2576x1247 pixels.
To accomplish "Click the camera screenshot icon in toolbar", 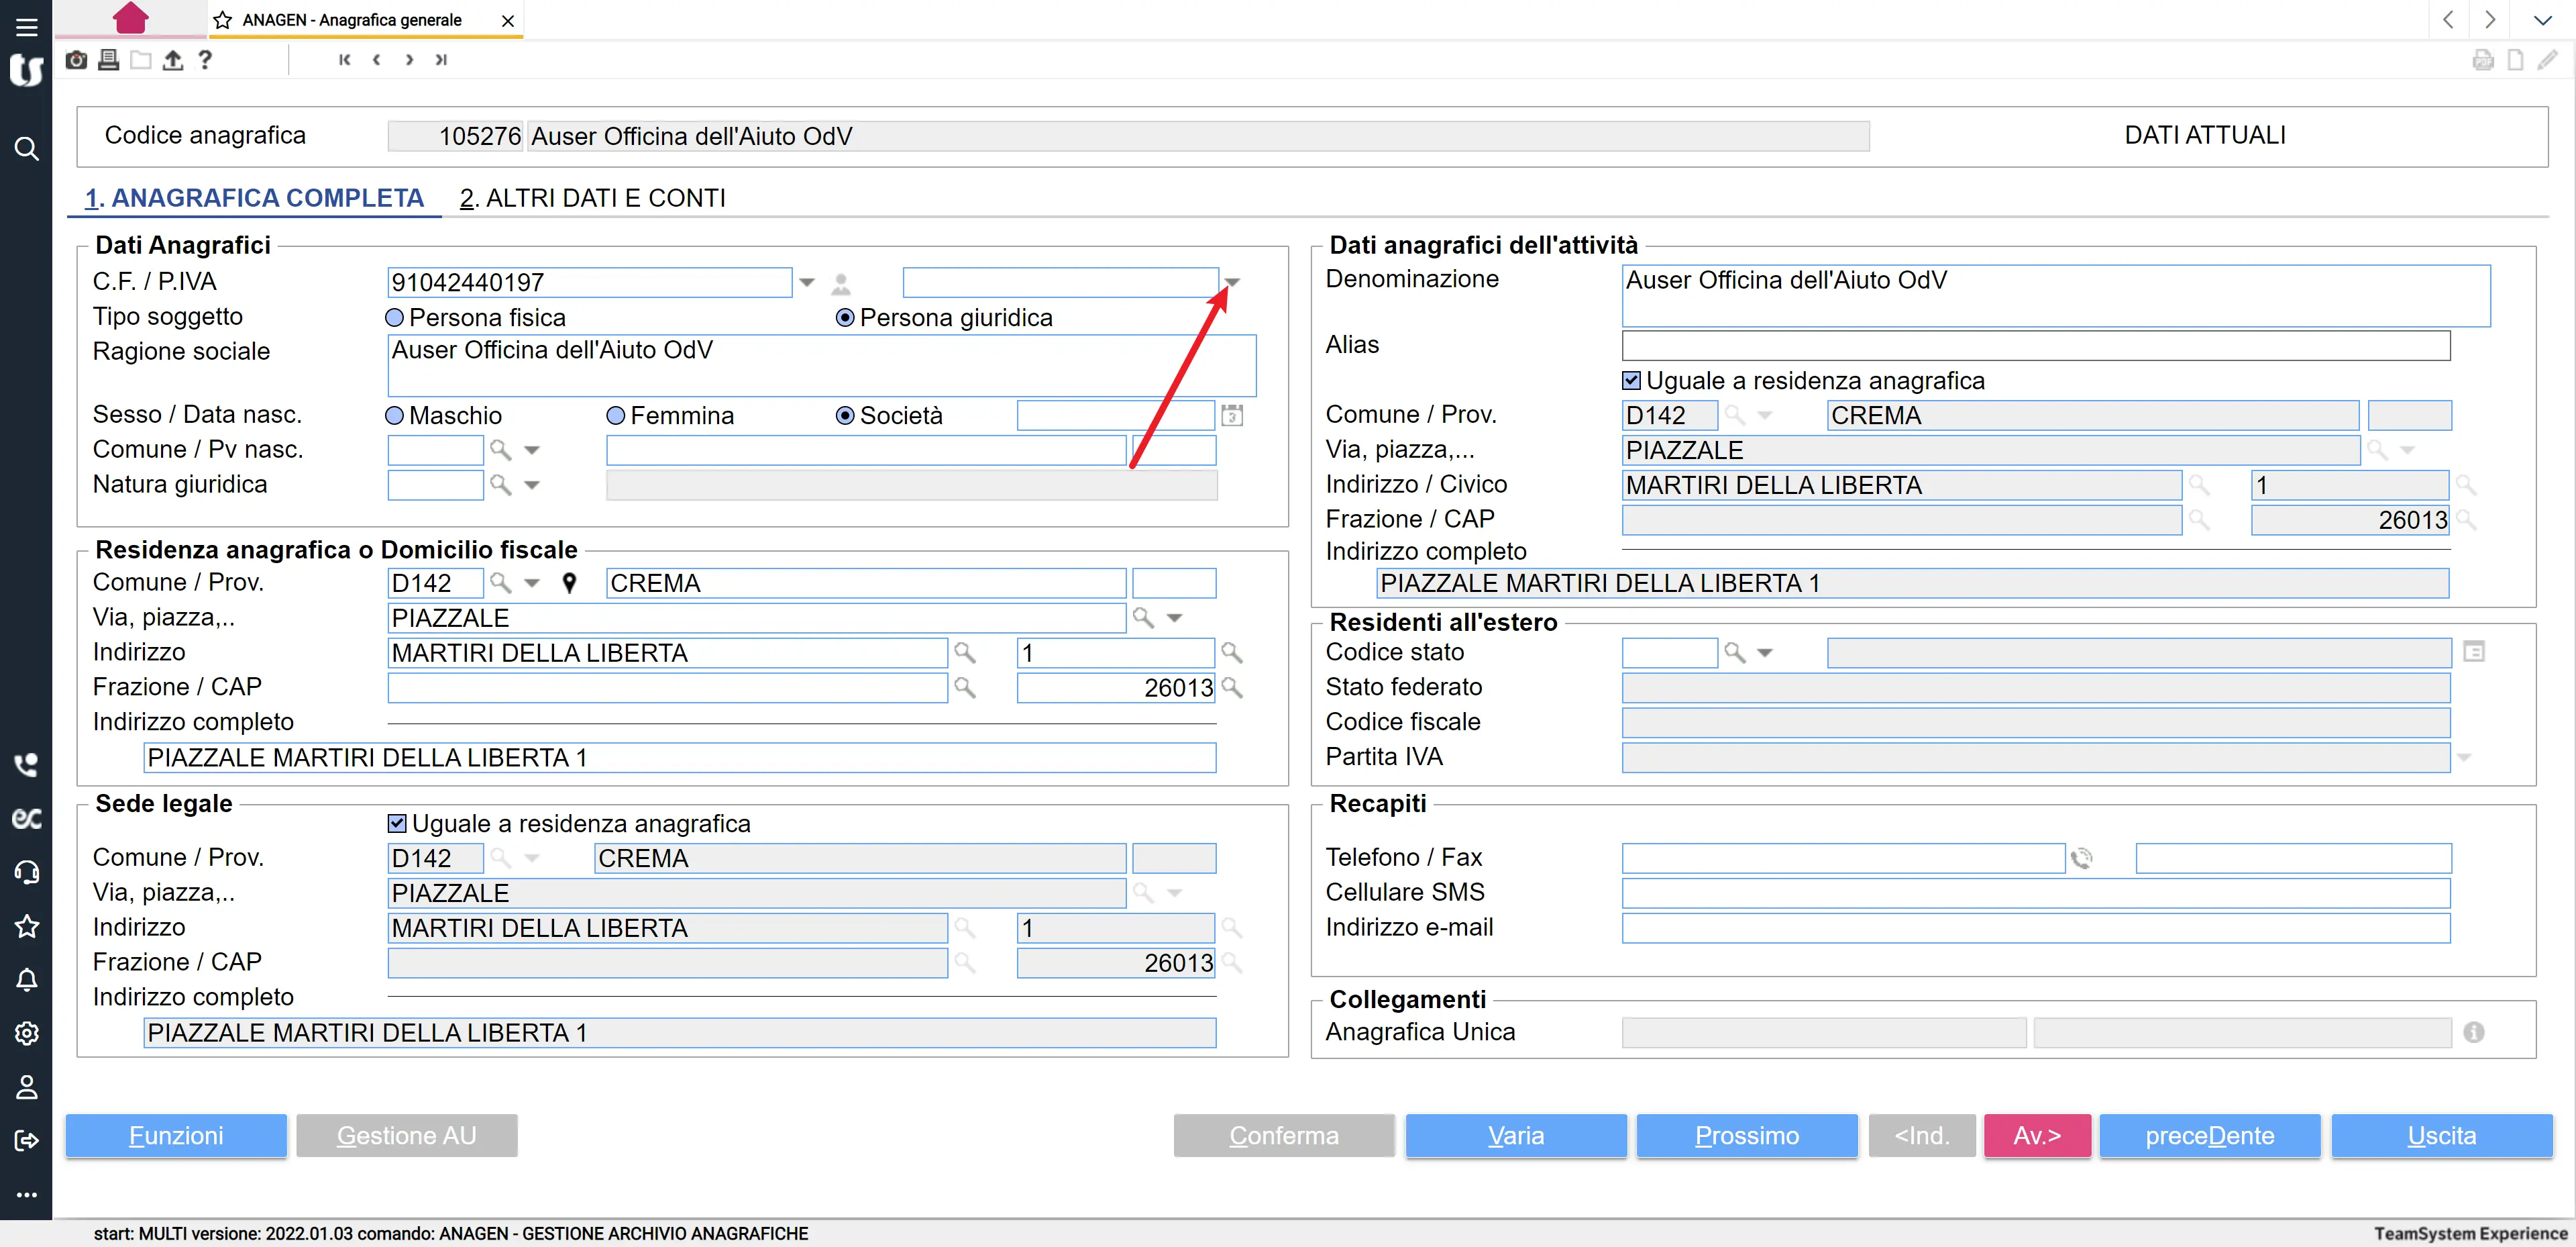I will pyautogui.click(x=76, y=60).
